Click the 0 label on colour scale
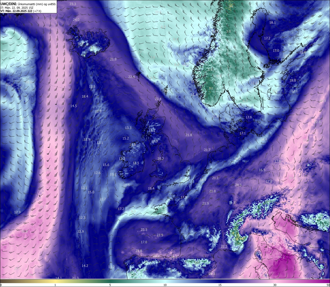Viewport: 330px width, 287px height. pos(1,285)
